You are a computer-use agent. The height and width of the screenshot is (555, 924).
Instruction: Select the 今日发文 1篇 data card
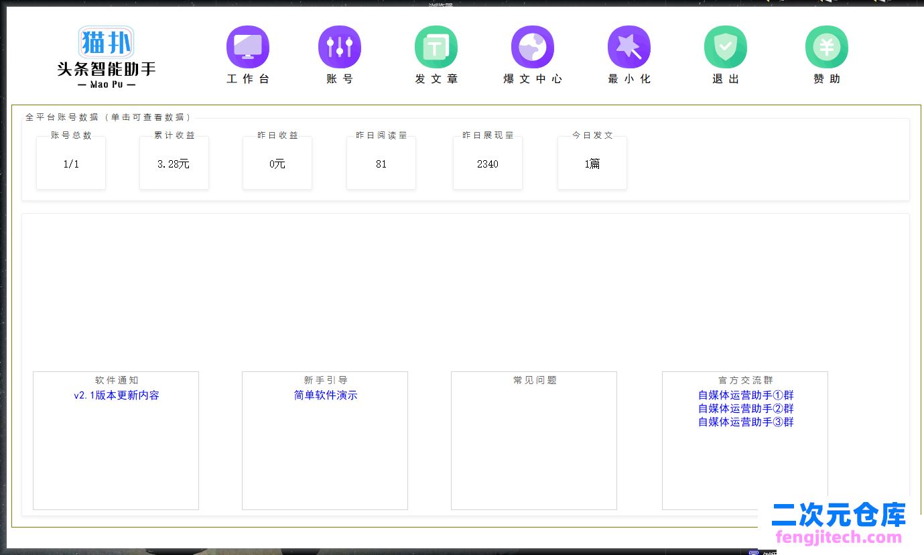[592, 162]
